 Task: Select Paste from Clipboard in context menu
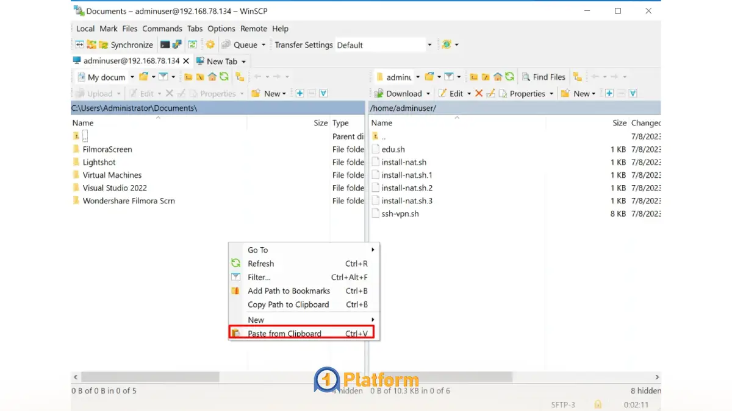[x=284, y=334]
